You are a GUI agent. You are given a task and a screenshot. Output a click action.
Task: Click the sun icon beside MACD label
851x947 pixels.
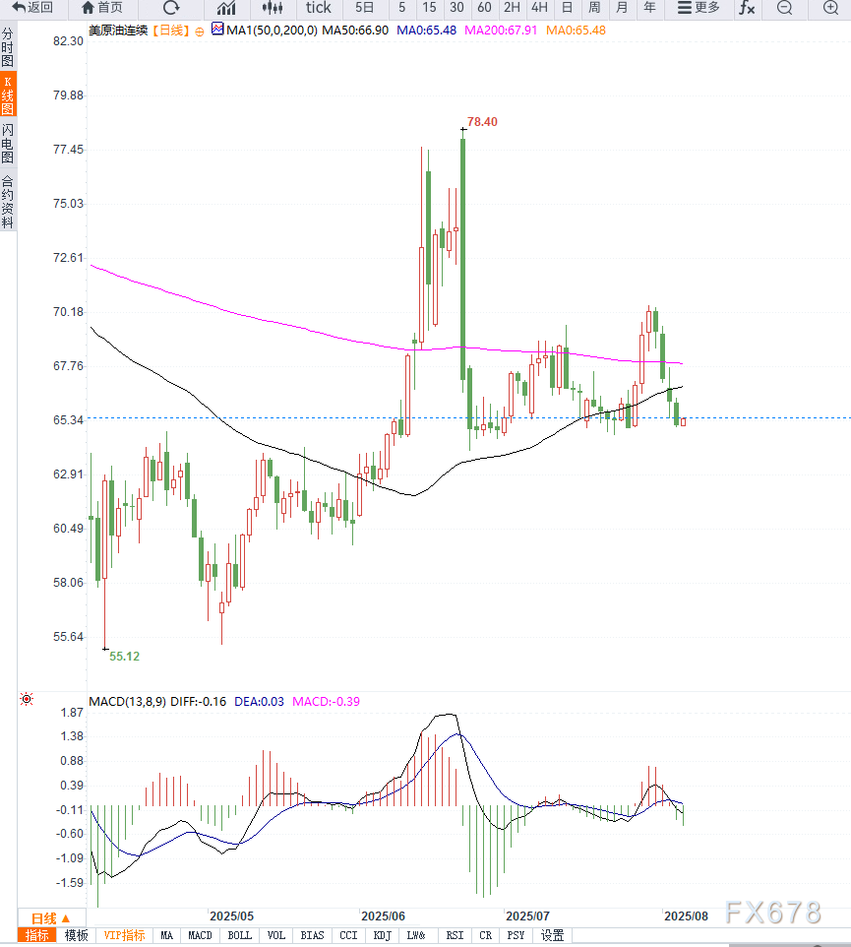click(x=27, y=700)
